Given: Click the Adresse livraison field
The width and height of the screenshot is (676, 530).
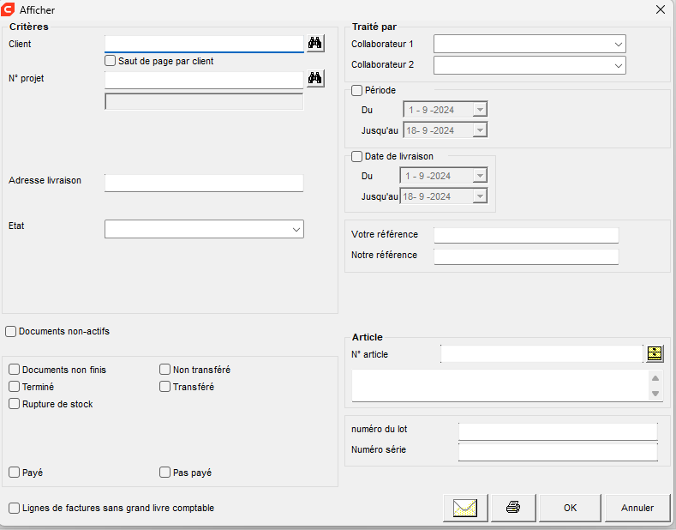Looking at the screenshot, I should click(x=204, y=183).
